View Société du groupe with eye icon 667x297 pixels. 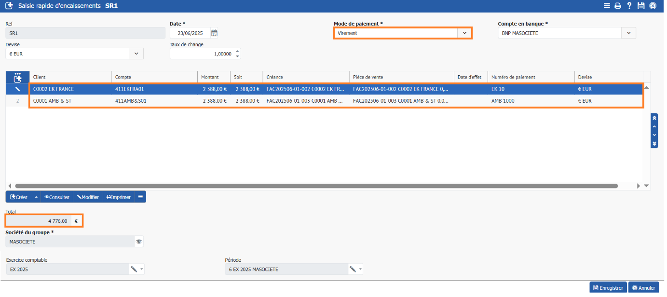tap(139, 242)
